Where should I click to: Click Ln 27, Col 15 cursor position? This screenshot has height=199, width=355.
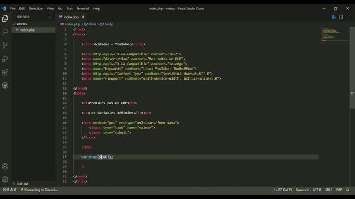283,190
